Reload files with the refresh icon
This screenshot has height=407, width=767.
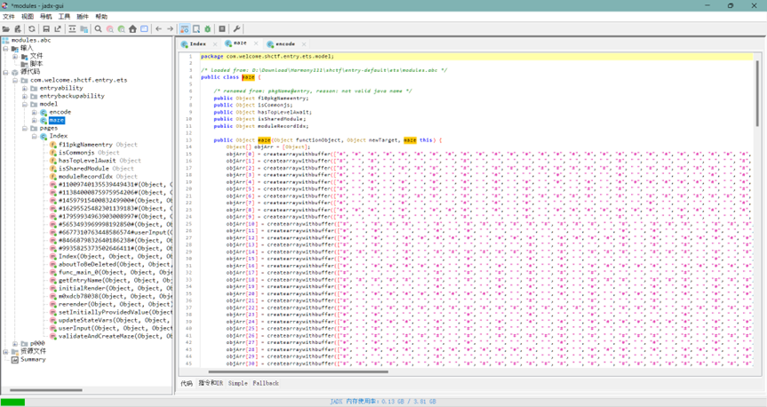point(32,28)
